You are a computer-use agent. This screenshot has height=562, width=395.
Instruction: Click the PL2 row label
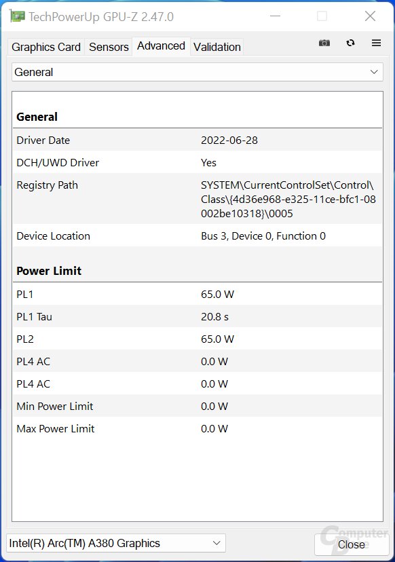coord(24,339)
